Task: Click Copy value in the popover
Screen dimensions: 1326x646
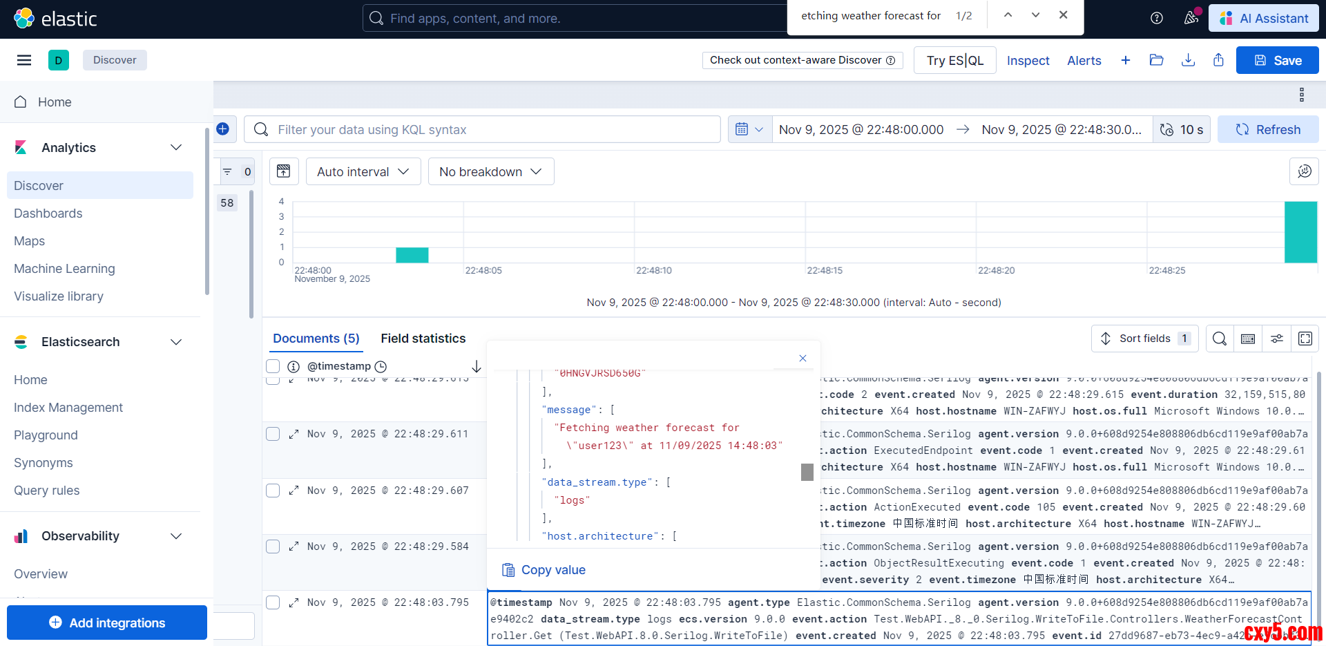Action: (x=544, y=570)
